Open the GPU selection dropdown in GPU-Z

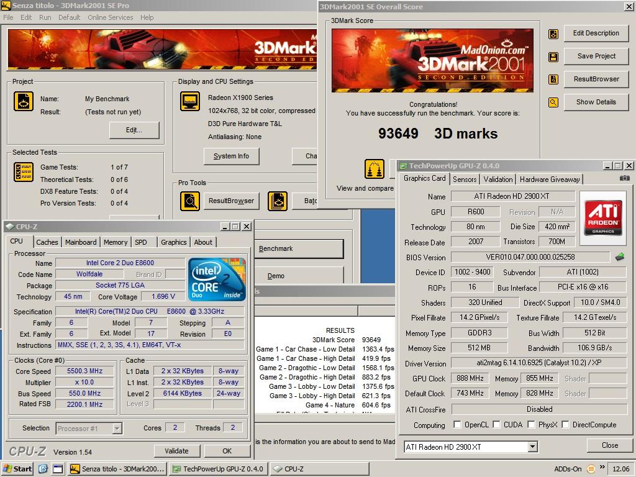pyautogui.click(x=532, y=447)
